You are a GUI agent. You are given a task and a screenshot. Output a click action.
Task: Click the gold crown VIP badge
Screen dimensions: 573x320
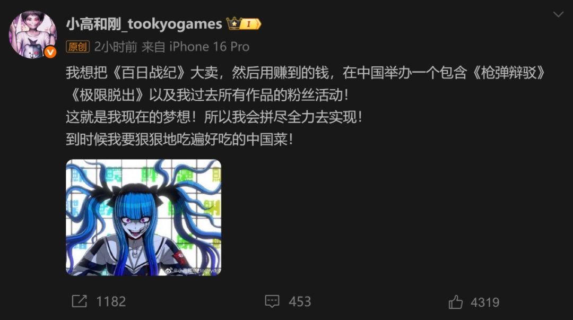coord(234,23)
